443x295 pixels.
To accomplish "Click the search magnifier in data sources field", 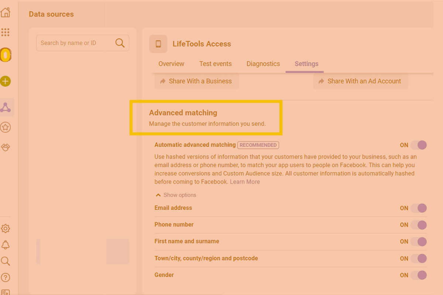I will pyautogui.click(x=120, y=43).
